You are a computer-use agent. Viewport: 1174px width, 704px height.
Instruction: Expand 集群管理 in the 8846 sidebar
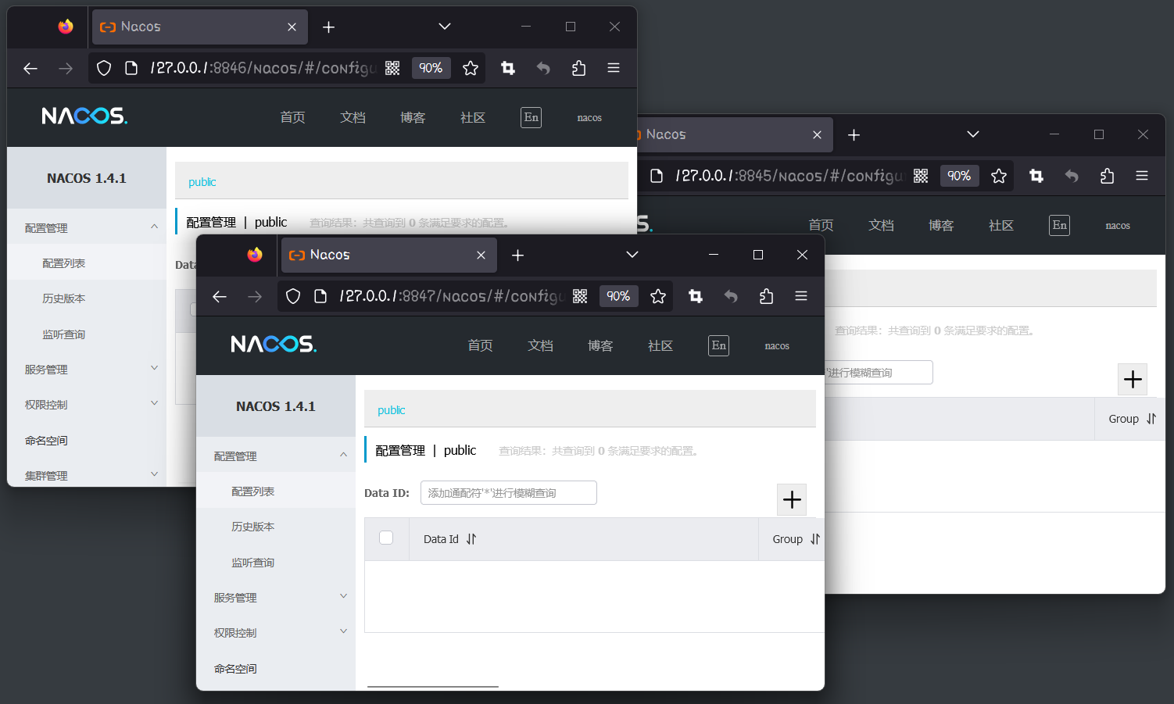[154, 474]
